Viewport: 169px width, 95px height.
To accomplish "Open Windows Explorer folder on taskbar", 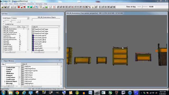I will [11, 93].
